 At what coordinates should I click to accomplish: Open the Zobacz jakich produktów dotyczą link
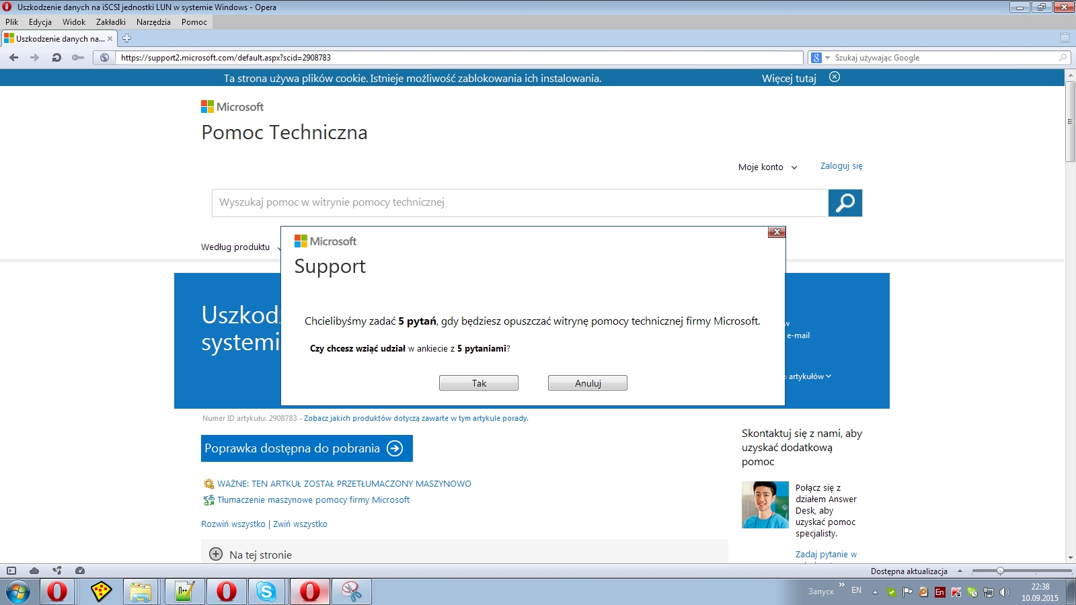click(x=416, y=418)
